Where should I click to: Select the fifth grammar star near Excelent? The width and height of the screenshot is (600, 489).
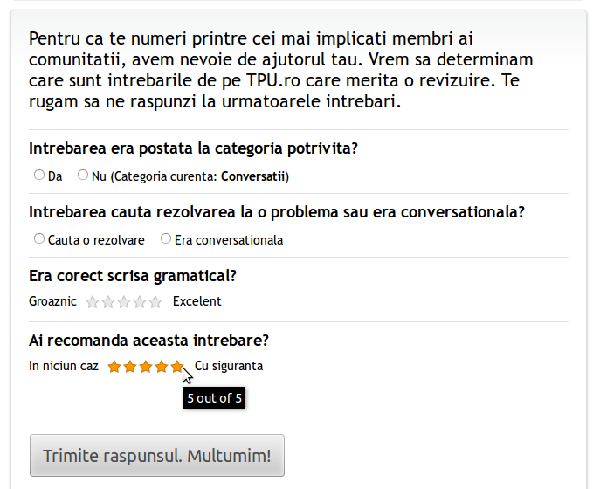tap(155, 302)
